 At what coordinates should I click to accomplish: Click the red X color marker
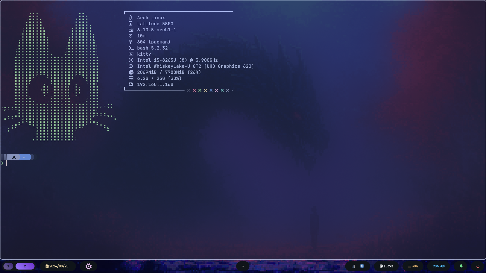[194, 90]
